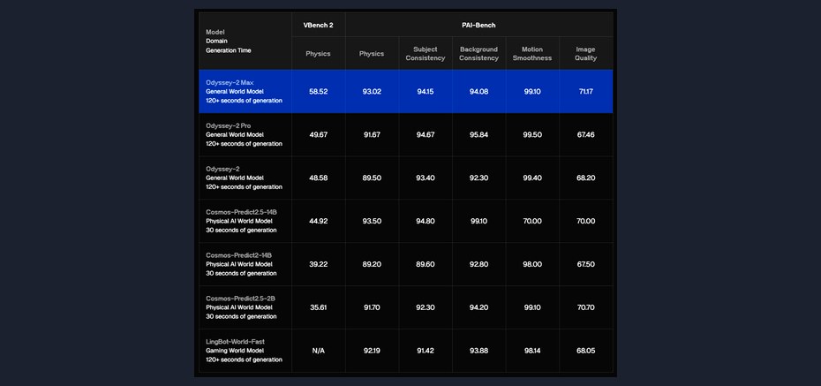Click the Cosmos-Predict2.5-14B model name
Image resolution: width=821 pixels, height=386 pixels.
tap(241, 212)
